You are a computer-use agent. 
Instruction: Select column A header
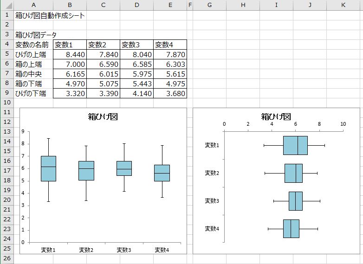coord(33,5)
